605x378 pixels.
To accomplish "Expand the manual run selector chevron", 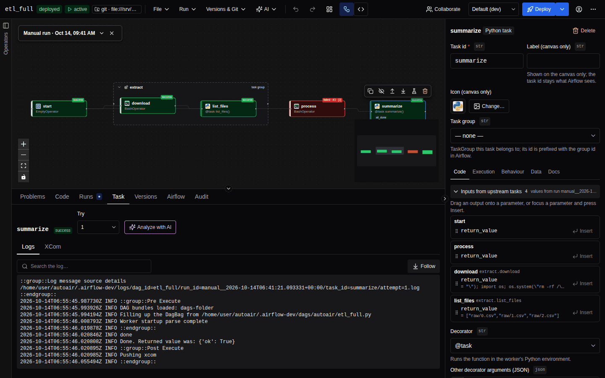I will coord(102,33).
